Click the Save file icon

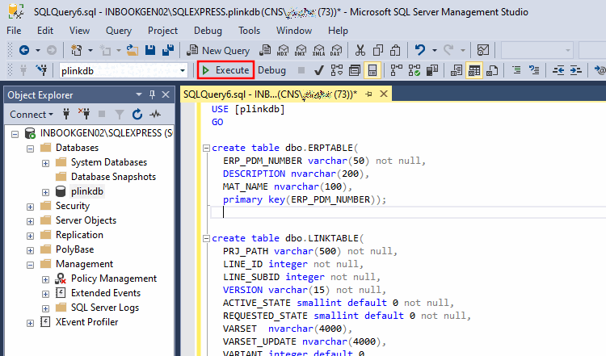[x=150, y=50]
